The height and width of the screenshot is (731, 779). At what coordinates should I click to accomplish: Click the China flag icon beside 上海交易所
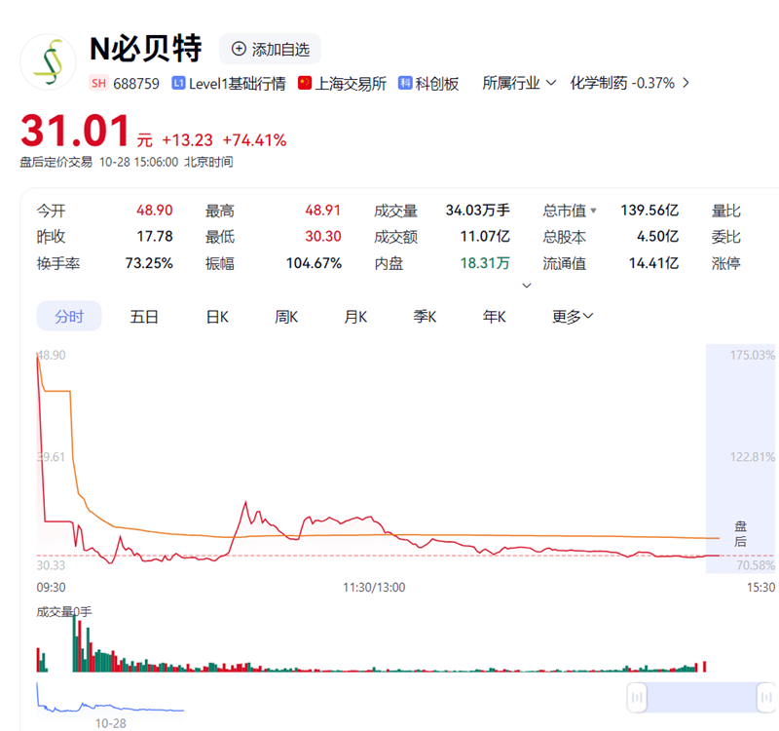pyautogui.click(x=305, y=84)
